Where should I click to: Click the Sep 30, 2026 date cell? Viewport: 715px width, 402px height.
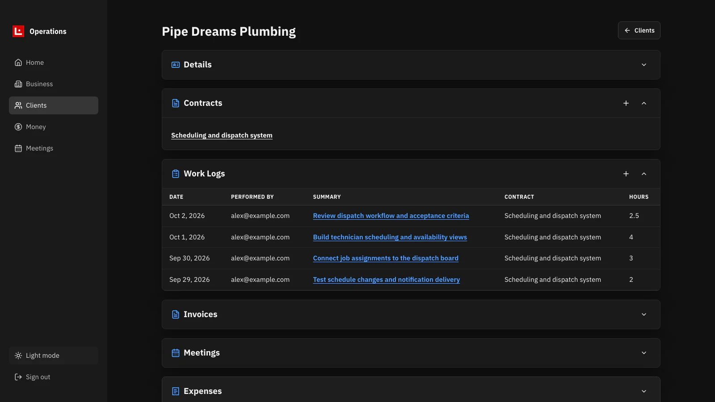(x=189, y=258)
